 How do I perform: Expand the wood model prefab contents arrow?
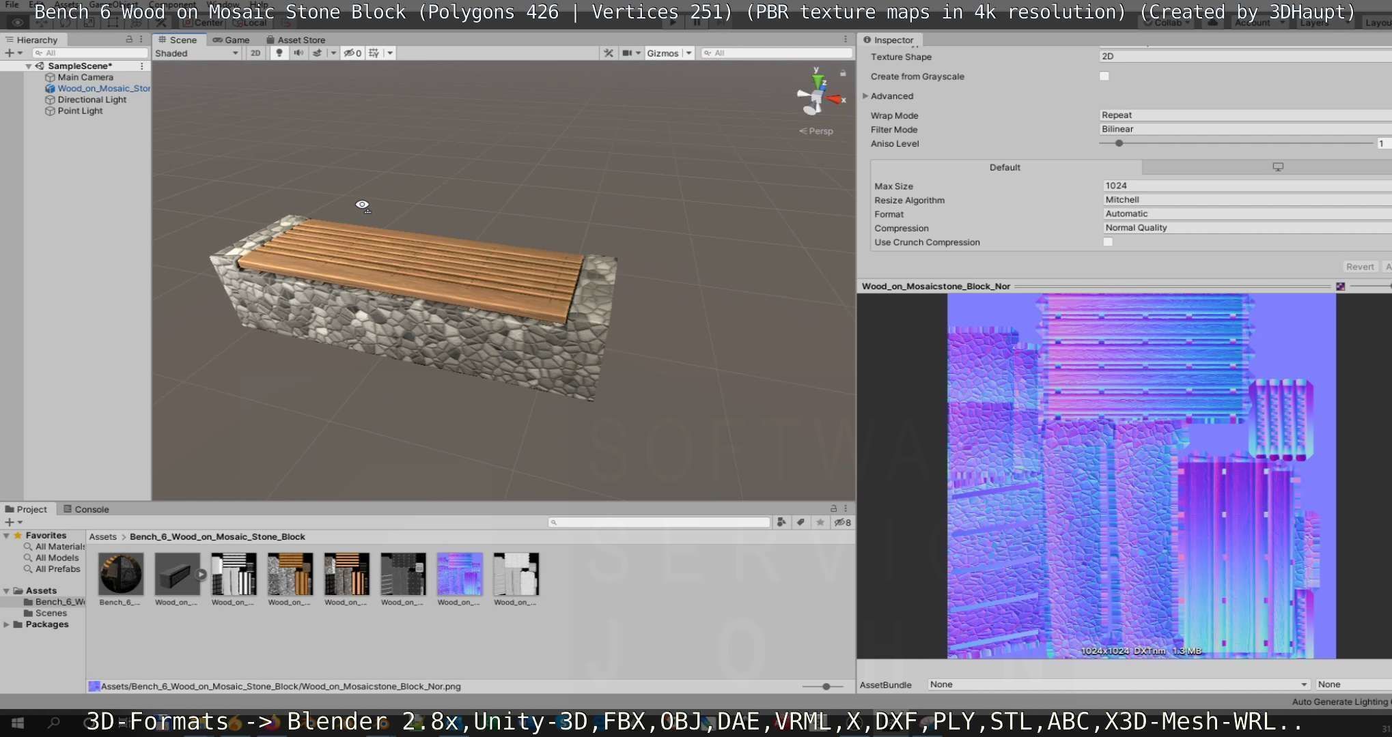click(x=201, y=575)
